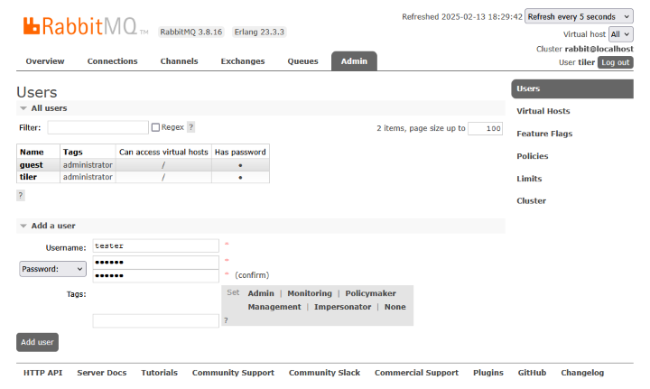Open the Password type dropdown
Viewport: 650px width, 389px height.
coord(52,269)
